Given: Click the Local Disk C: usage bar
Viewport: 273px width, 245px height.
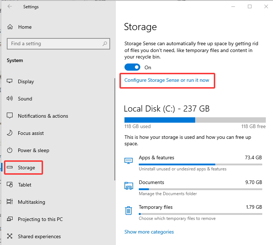Looking at the screenshot, I should click(195, 120).
